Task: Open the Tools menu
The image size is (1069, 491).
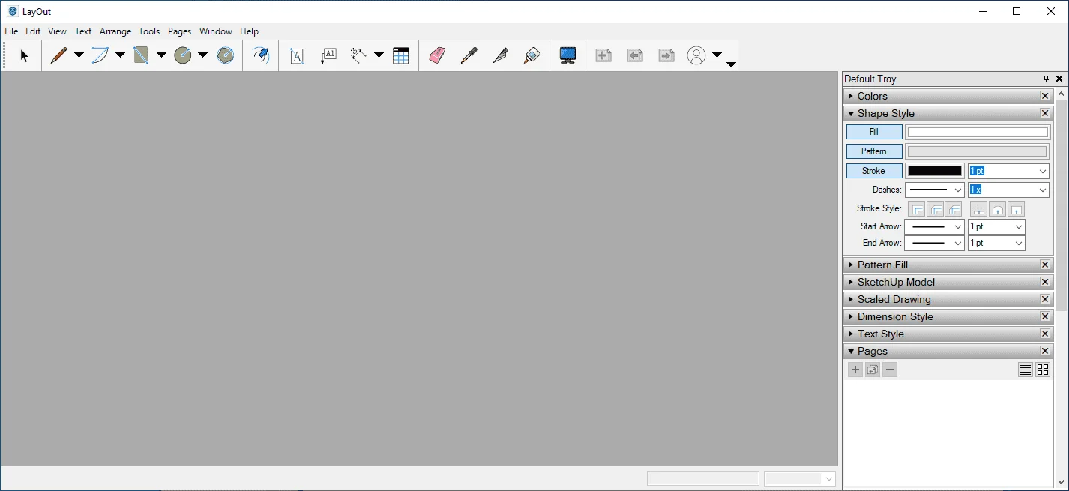Action: coord(149,31)
